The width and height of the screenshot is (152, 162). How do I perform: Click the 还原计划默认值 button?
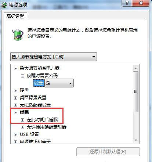(108, 152)
